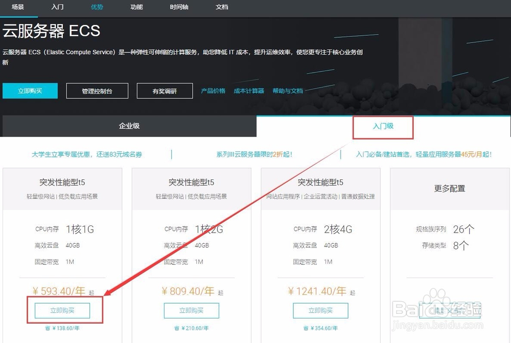Open the 管理控制台 console

tap(97, 90)
